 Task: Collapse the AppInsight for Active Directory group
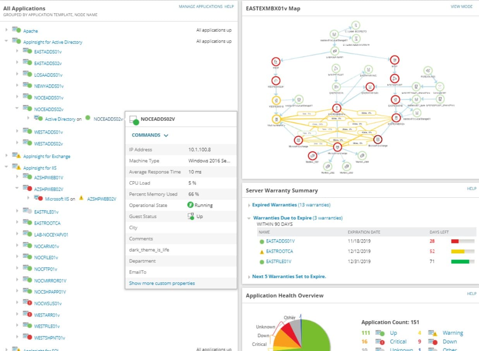(x=7, y=42)
